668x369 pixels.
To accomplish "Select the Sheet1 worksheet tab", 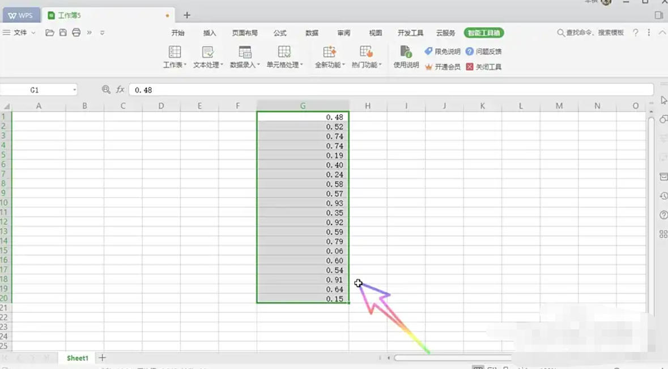I will click(x=77, y=358).
